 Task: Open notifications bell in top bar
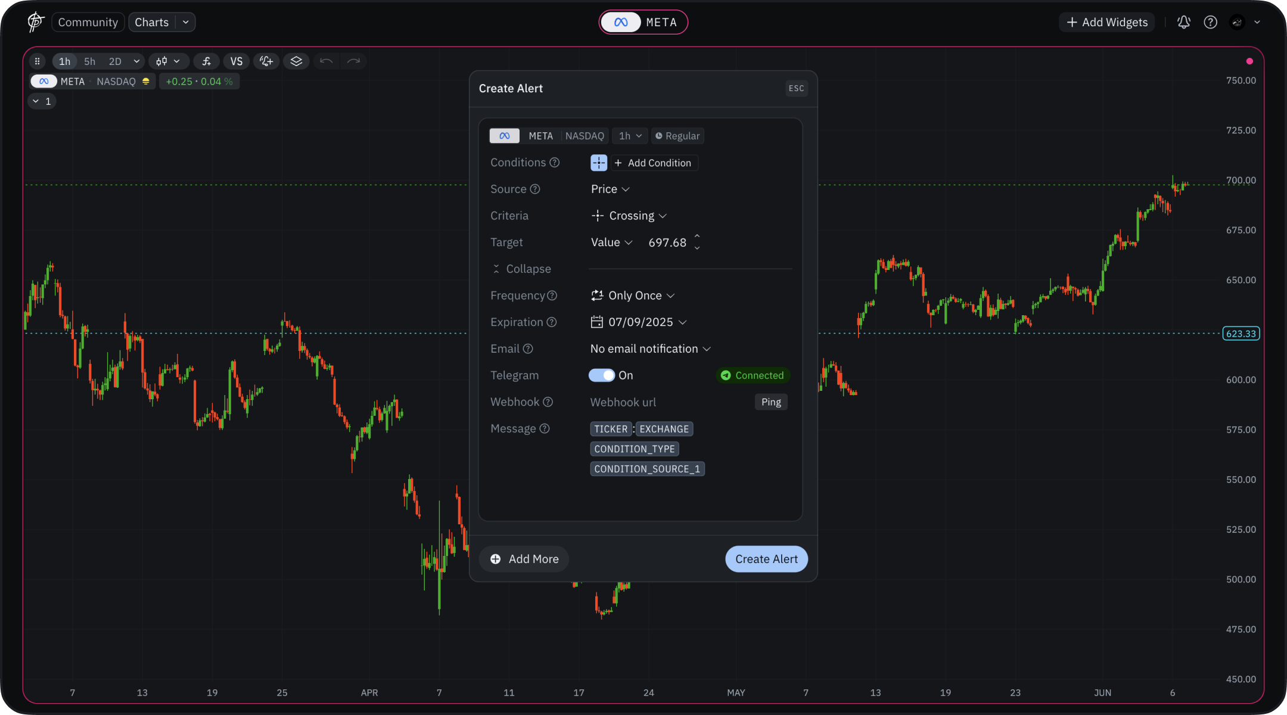click(x=1183, y=22)
